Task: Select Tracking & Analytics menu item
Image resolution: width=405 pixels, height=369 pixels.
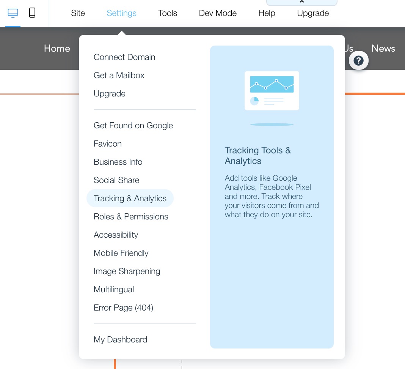Action: click(x=130, y=199)
